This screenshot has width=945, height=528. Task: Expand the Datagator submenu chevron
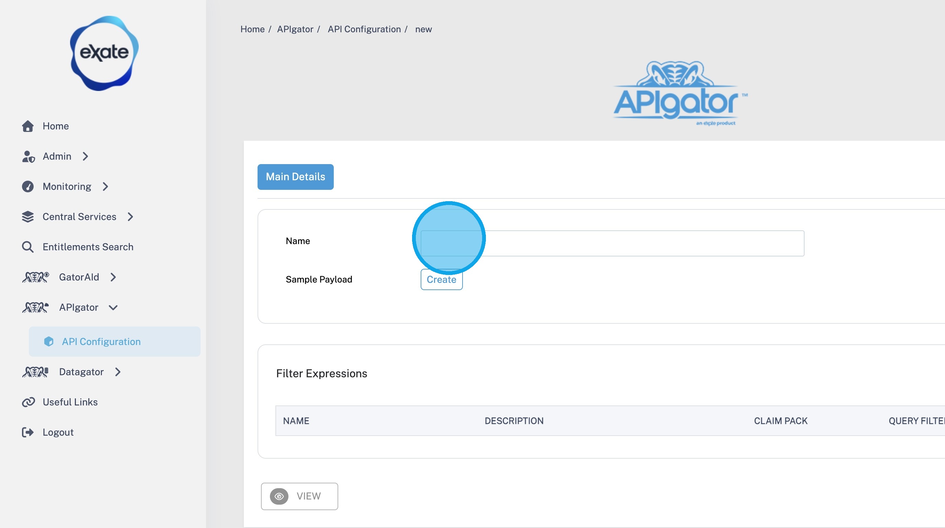[118, 372]
